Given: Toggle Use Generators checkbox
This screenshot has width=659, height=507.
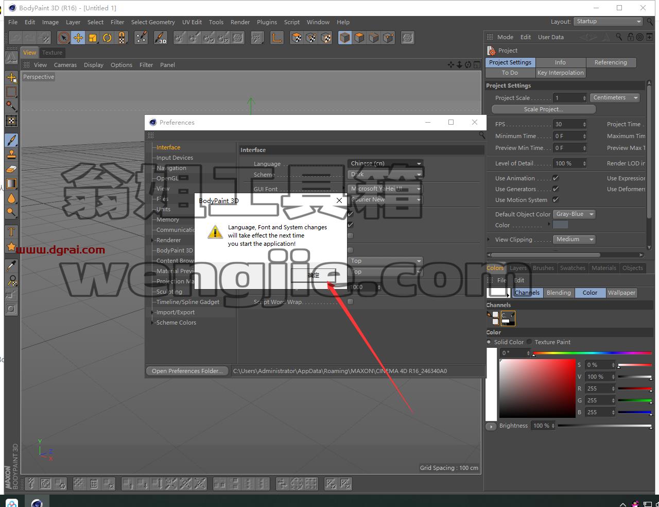Looking at the screenshot, I should point(556,189).
